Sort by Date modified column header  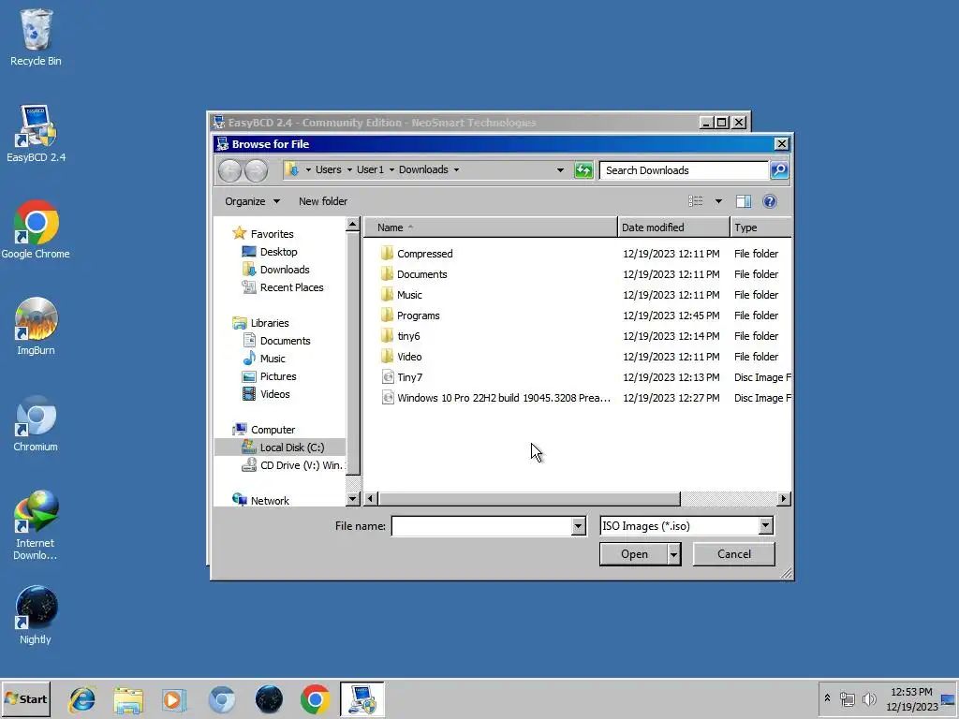point(673,227)
